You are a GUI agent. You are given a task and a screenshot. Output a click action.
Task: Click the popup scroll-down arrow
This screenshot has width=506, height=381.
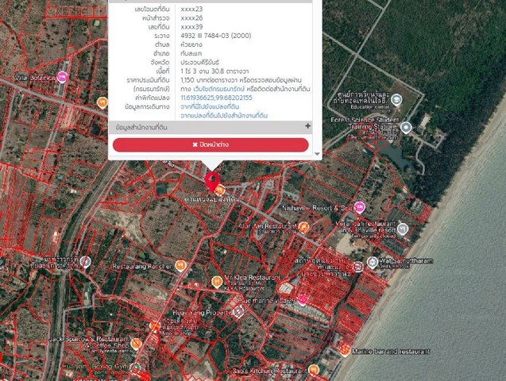tap(317, 154)
